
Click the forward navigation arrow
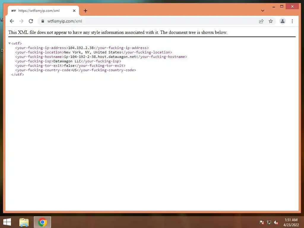tap(21, 21)
